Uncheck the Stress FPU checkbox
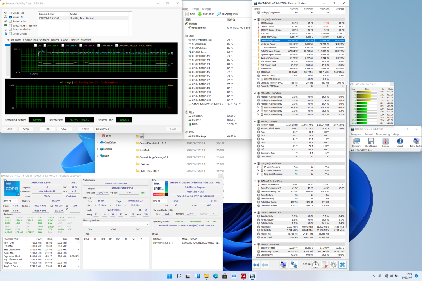422x281 pixels. tap(10, 17)
